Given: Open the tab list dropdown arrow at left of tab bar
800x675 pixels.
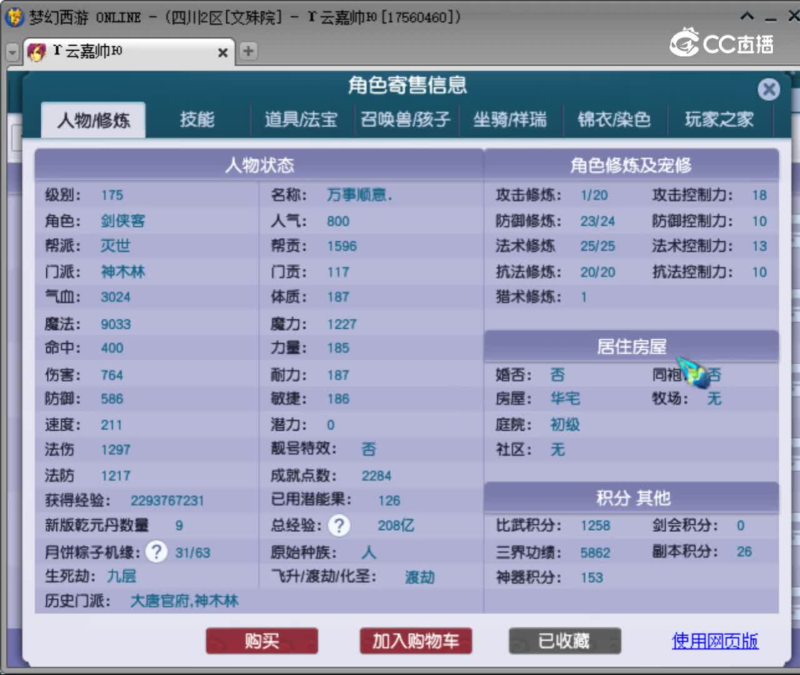Looking at the screenshot, I should (x=12, y=52).
